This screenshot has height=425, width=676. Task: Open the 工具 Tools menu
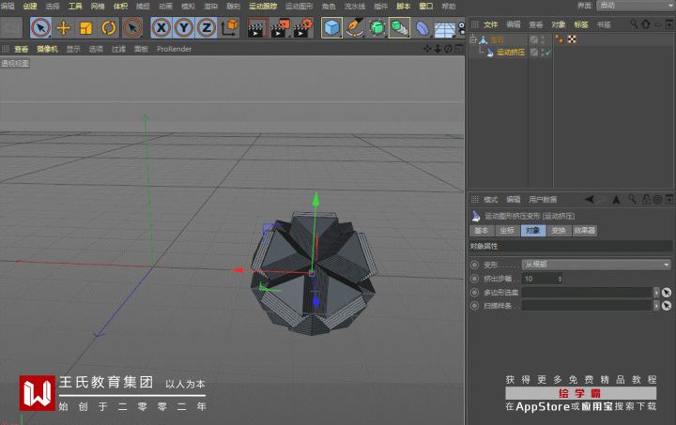pyautogui.click(x=75, y=6)
